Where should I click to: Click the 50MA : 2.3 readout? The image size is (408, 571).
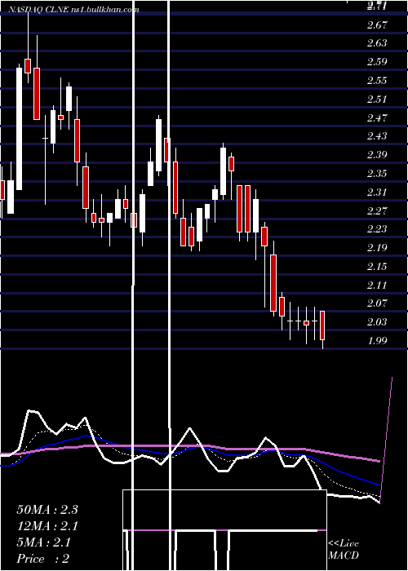pyautogui.click(x=47, y=510)
